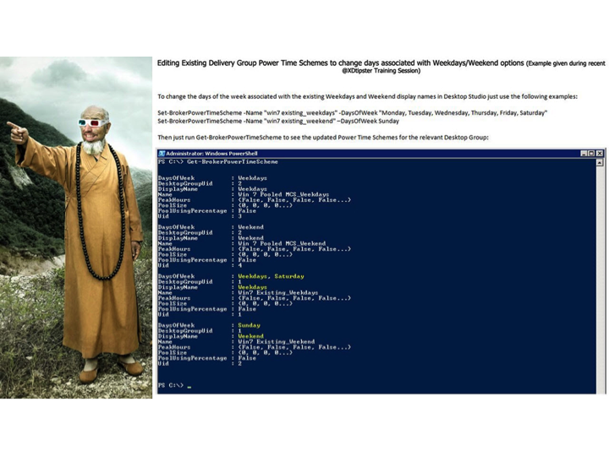This screenshot has width=609, height=456.
Task: Click the 'win7 existing_weekdays' Set-BrokerPowerTimeScheme command line
Action: (352, 113)
